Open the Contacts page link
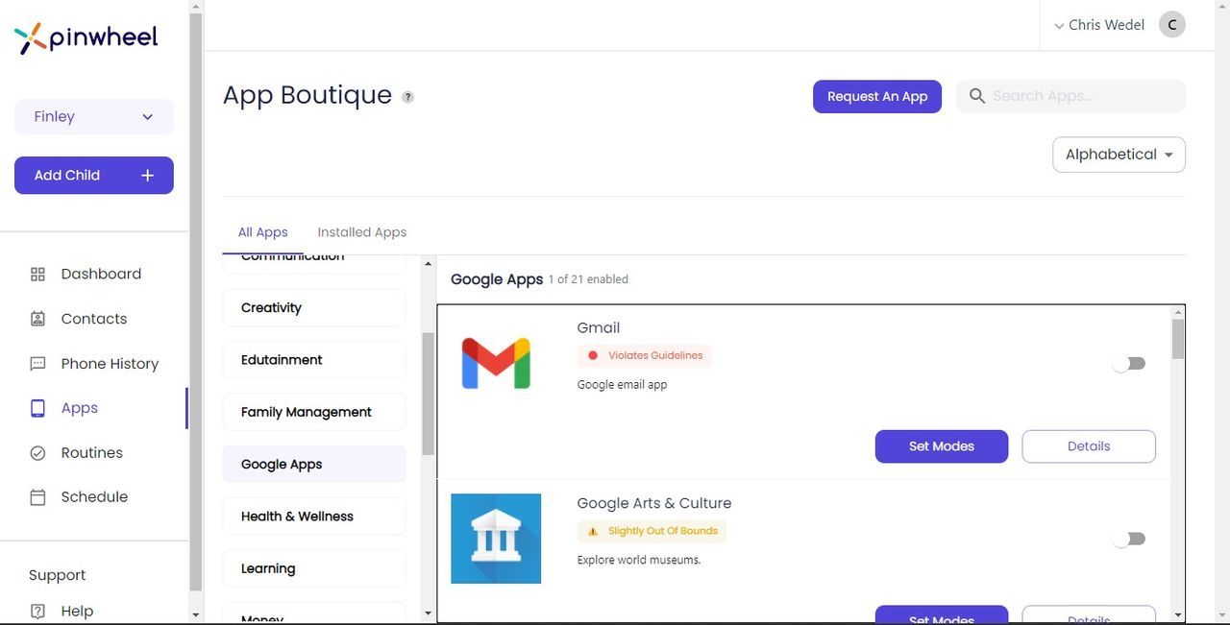The image size is (1230, 625). point(94,319)
